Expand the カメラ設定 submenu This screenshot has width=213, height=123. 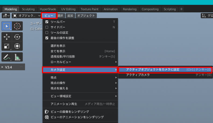click(x=80, y=70)
